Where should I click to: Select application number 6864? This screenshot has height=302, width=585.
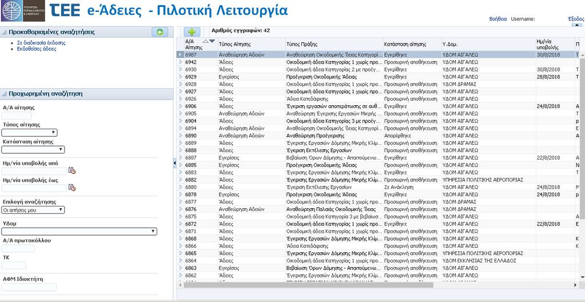(191, 261)
